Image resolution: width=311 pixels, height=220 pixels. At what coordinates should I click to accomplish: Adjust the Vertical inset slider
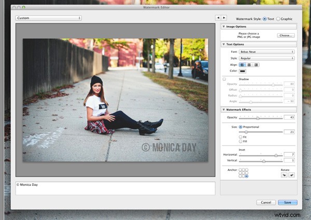click(264, 161)
